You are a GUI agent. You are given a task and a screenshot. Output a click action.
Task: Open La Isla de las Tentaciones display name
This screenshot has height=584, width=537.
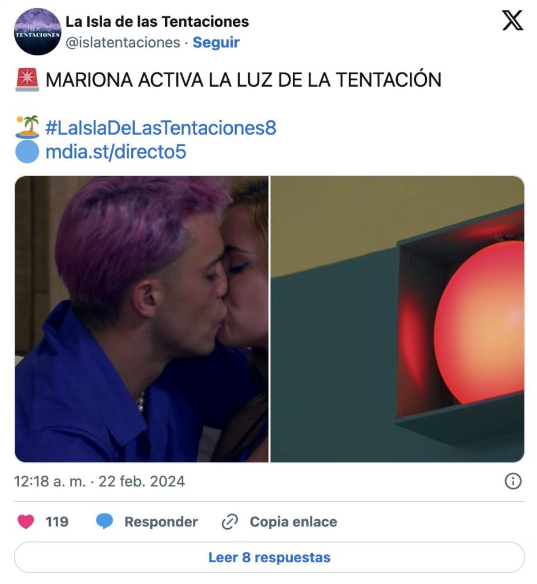(x=158, y=22)
